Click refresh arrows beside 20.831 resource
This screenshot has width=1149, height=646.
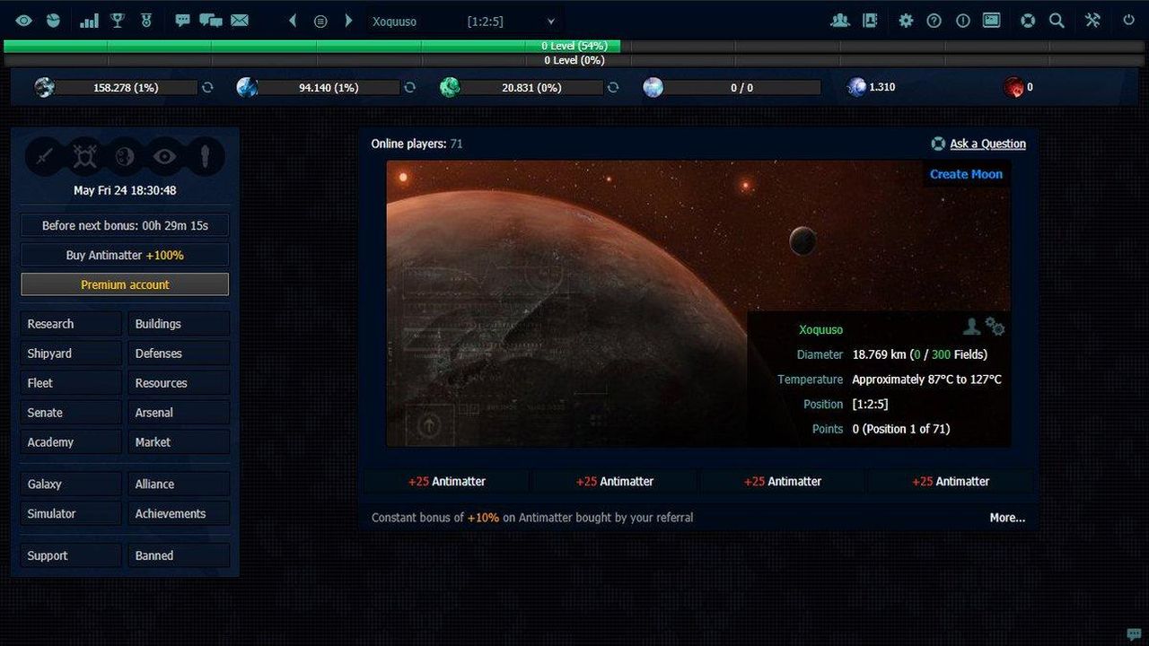tap(613, 87)
